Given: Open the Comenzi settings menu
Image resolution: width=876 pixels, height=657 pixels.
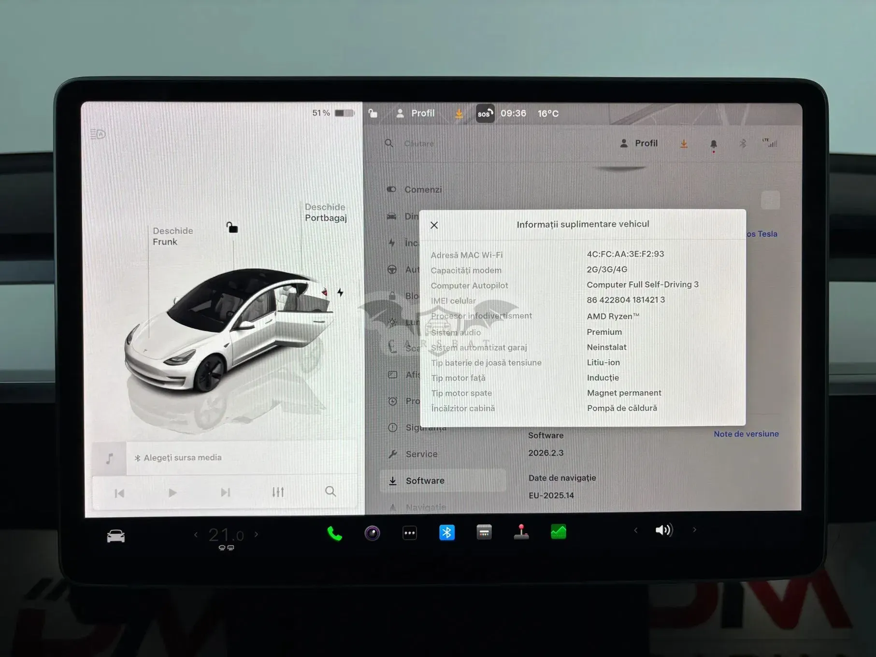Looking at the screenshot, I should click(x=415, y=189).
